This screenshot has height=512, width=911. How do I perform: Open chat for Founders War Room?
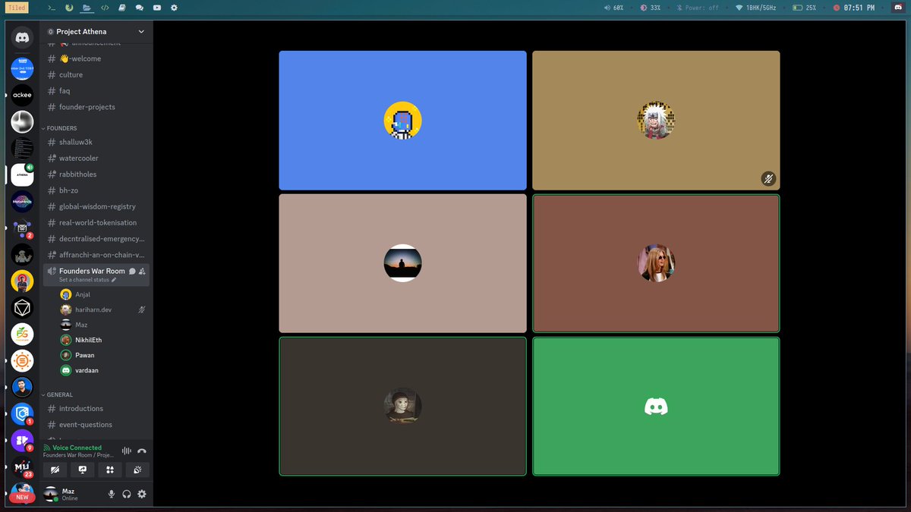coord(132,271)
